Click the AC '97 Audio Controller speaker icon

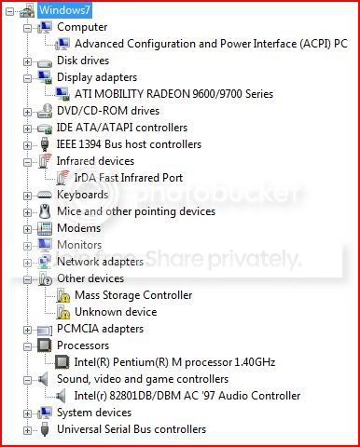(x=61, y=396)
